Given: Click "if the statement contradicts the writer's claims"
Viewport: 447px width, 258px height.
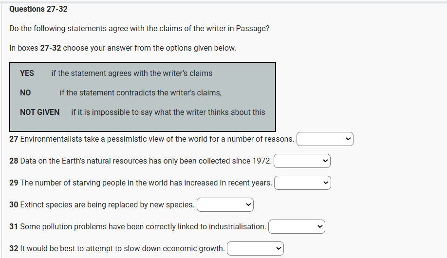Looking at the screenshot, I should pyautogui.click(x=140, y=92).
